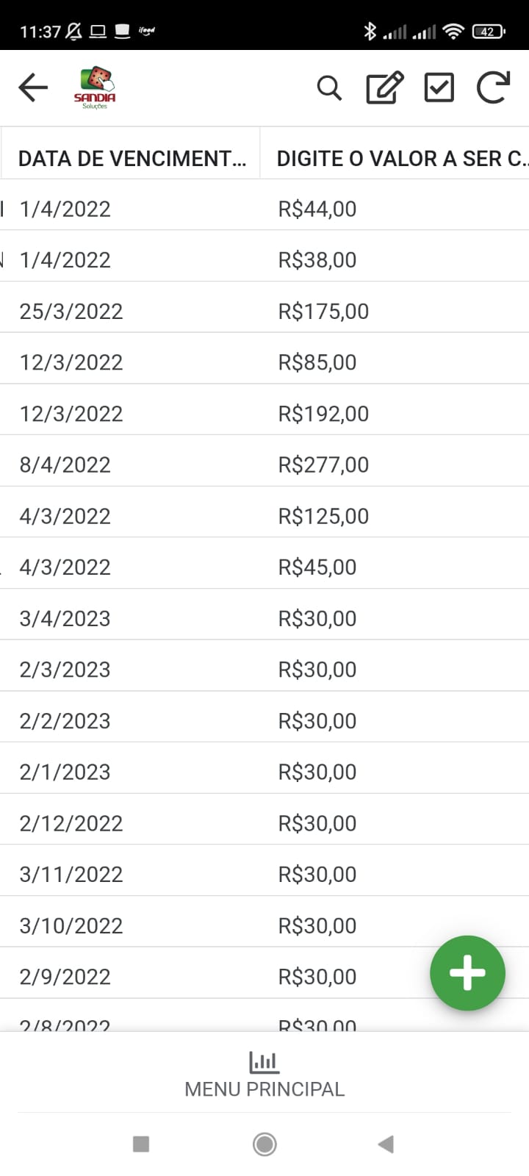Tap the bar chart icon above Menu Principal
529x1176 pixels.
coord(264,1061)
